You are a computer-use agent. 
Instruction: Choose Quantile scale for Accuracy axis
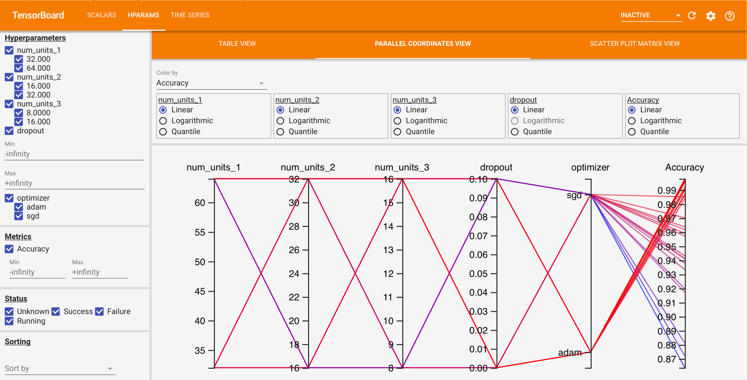click(632, 132)
